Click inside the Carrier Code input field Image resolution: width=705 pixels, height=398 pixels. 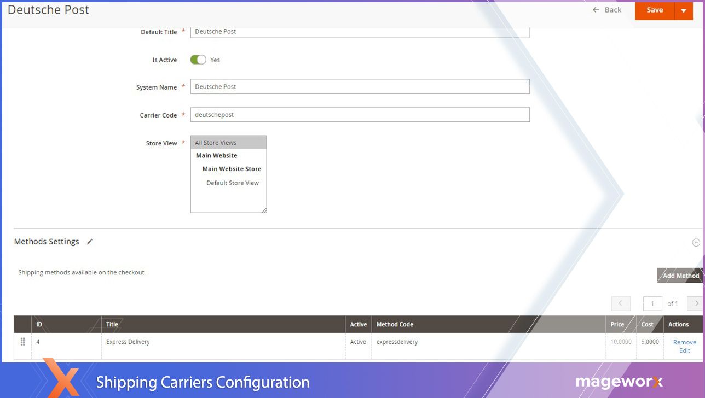click(x=360, y=114)
